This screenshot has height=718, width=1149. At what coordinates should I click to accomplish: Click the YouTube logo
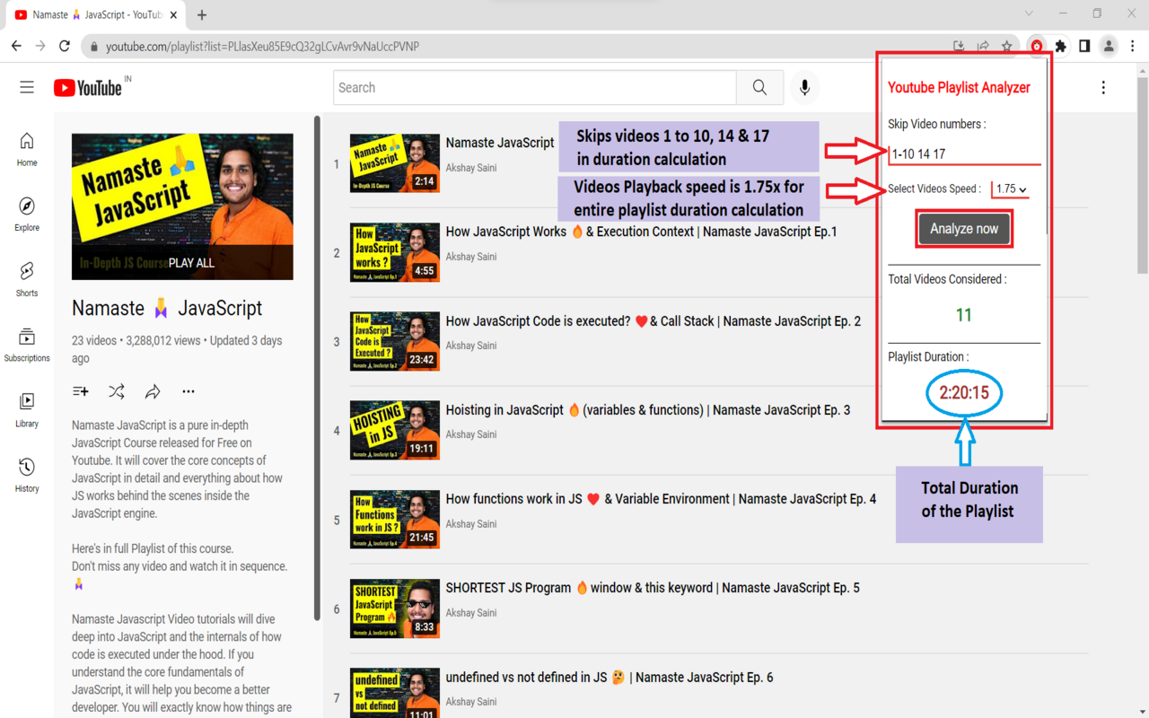coord(88,87)
